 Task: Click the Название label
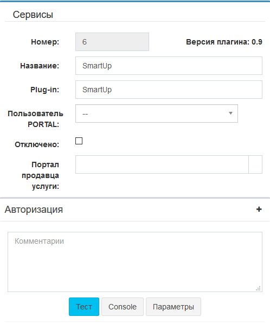[40, 66]
